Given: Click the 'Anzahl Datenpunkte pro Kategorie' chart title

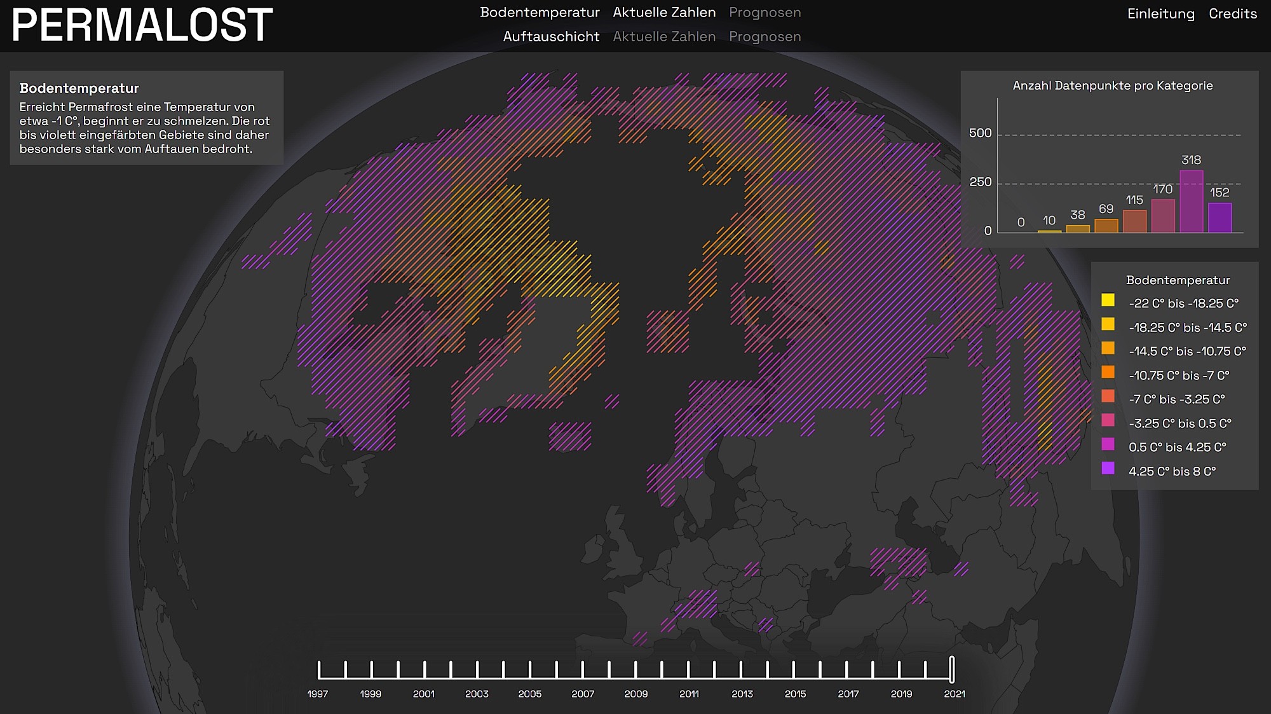Looking at the screenshot, I should coord(1112,85).
